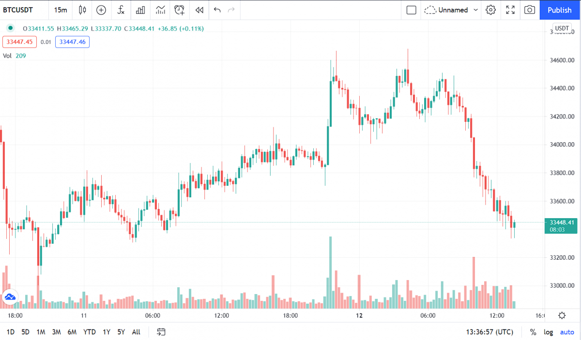Open chart settings via the gear icon
Screen dimensions: 581x340
pos(490,10)
